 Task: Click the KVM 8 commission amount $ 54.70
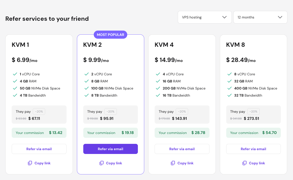point(269,133)
